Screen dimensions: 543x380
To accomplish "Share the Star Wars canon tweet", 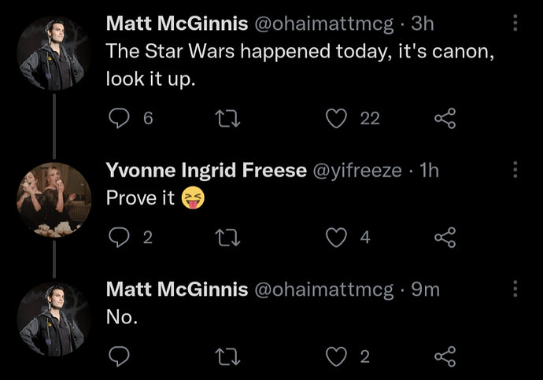I will tap(445, 118).
